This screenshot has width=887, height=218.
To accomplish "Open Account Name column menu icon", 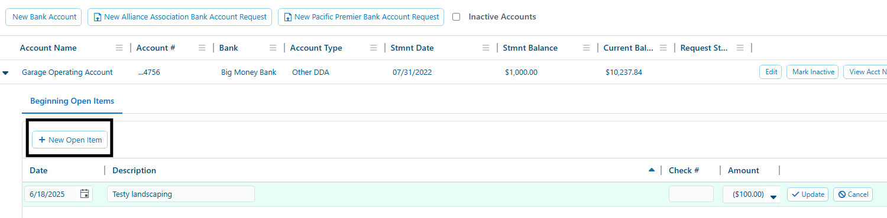I will click(119, 48).
